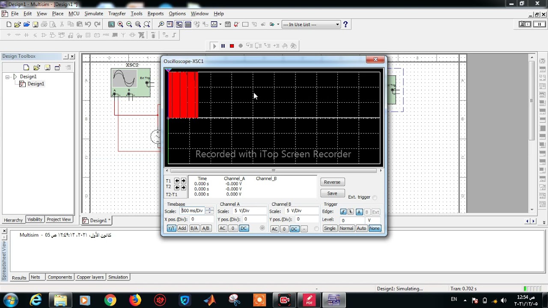548x308 pixels.
Task: Click New icon in Design Toolbox
Action: tap(26, 68)
